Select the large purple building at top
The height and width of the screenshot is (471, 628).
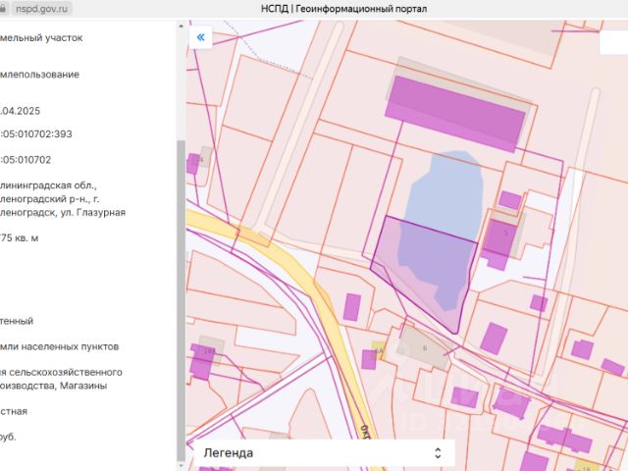[x=454, y=113]
